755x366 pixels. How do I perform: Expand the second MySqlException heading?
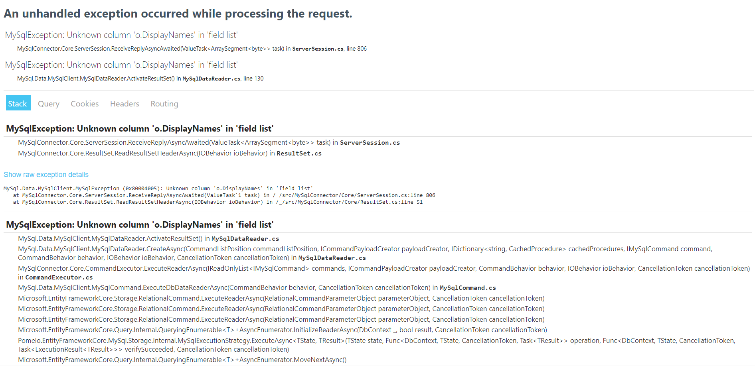(139, 224)
